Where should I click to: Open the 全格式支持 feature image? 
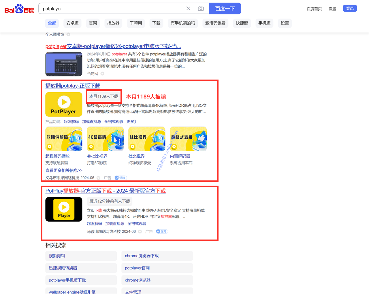coord(188,139)
